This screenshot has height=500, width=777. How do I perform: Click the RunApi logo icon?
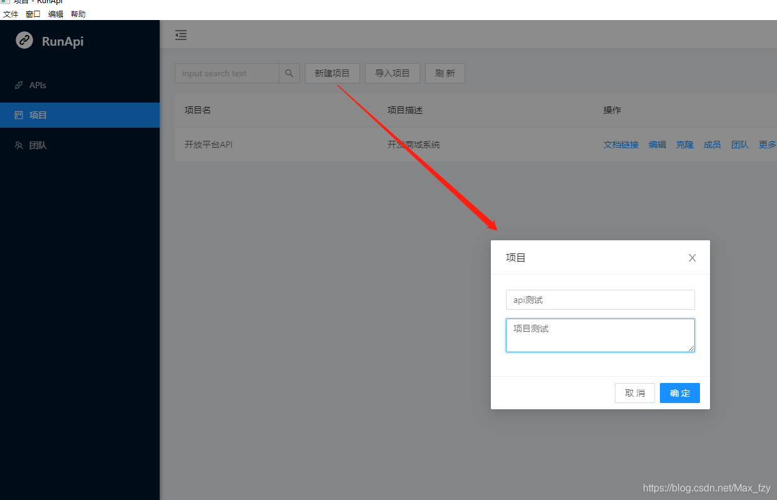[23, 40]
